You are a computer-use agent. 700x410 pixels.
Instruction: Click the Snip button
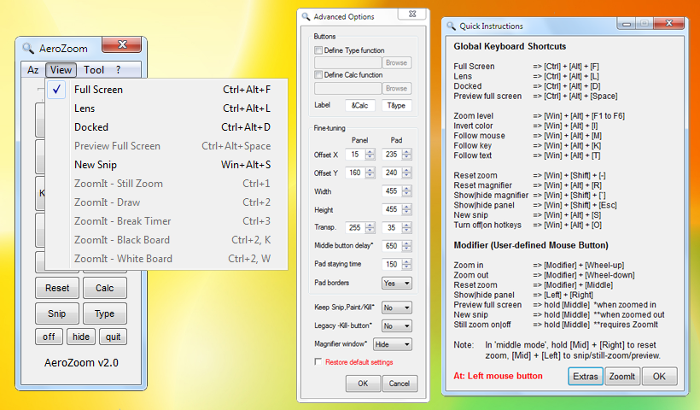57,313
